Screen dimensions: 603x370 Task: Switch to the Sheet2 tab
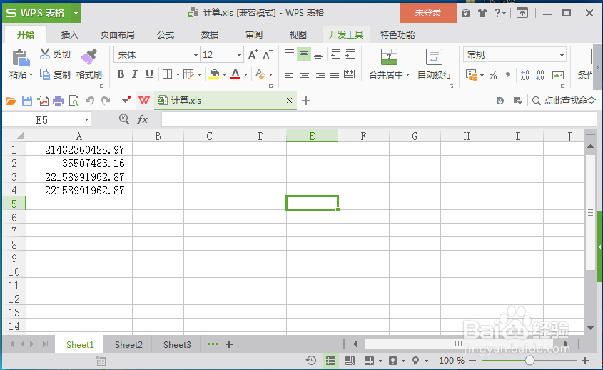coord(128,344)
